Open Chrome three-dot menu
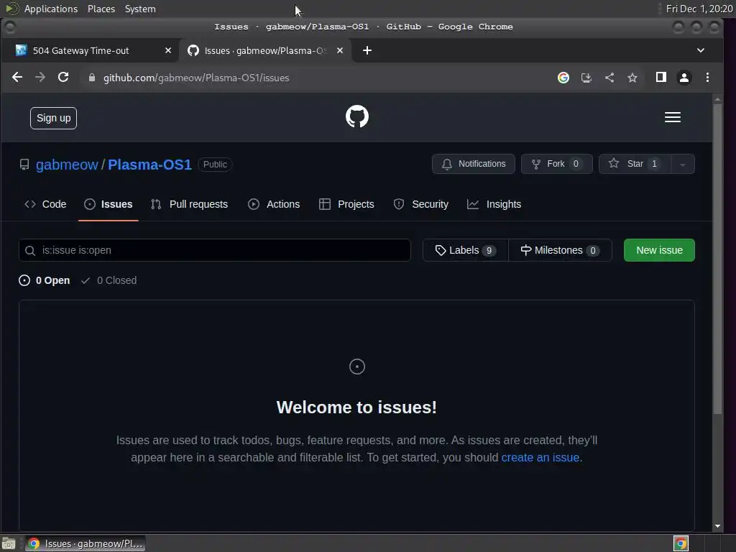This screenshot has height=552, width=736. point(707,78)
